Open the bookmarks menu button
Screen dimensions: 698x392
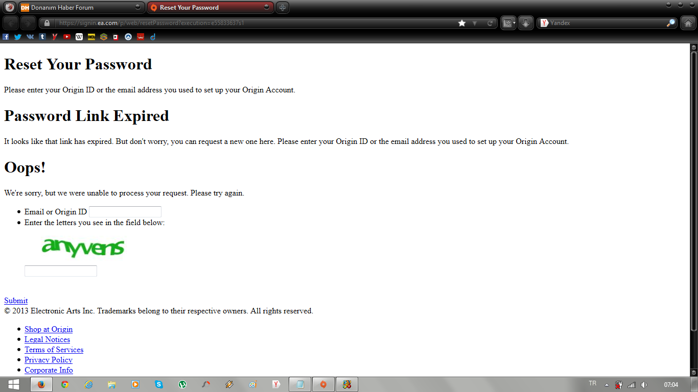coord(508,23)
